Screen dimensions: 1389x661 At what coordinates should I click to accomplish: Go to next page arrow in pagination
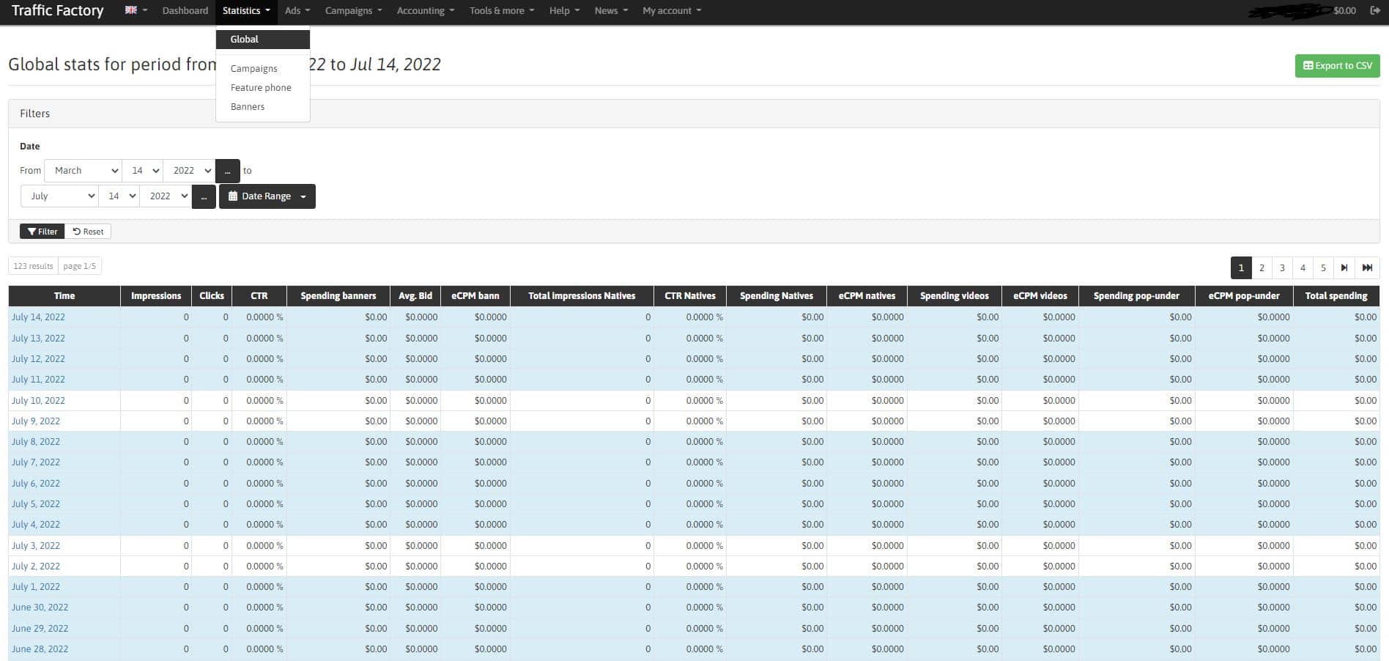pos(1344,267)
